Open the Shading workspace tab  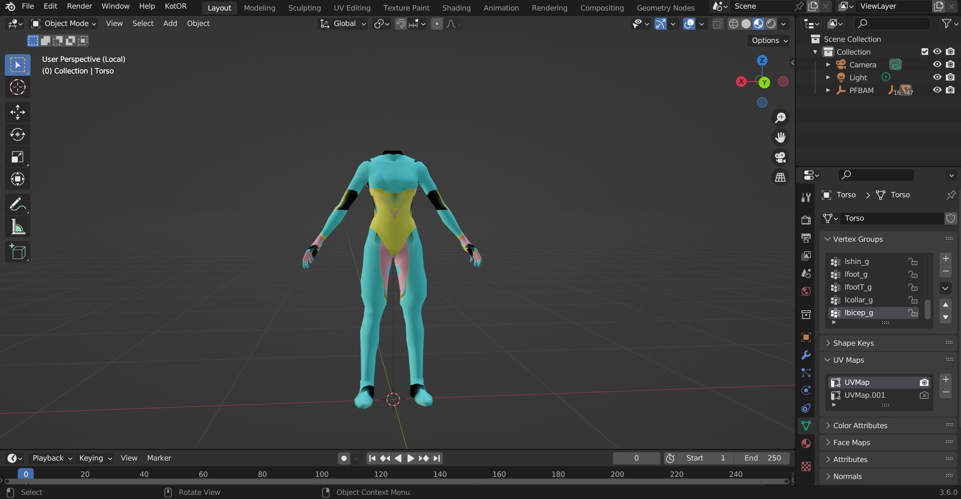click(x=456, y=8)
